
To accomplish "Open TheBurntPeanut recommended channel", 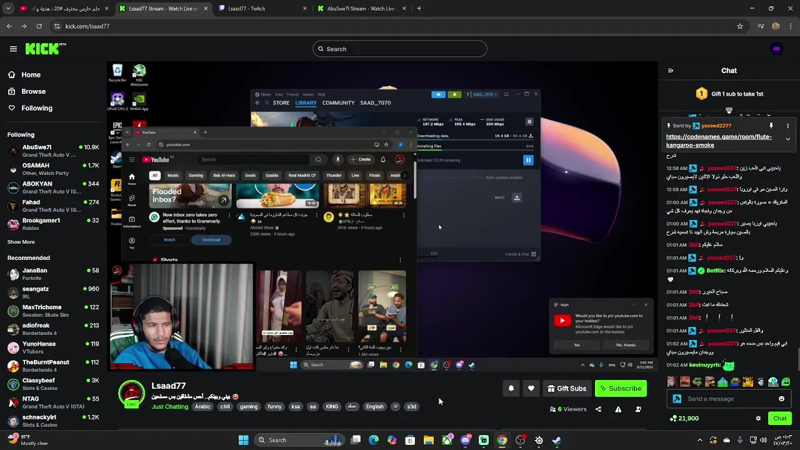I will click(53, 366).
